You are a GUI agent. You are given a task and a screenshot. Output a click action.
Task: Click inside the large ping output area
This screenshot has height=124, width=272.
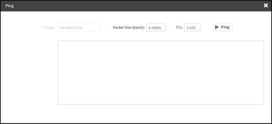point(161,73)
